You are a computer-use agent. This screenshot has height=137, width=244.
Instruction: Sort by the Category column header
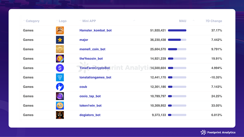point(32,21)
